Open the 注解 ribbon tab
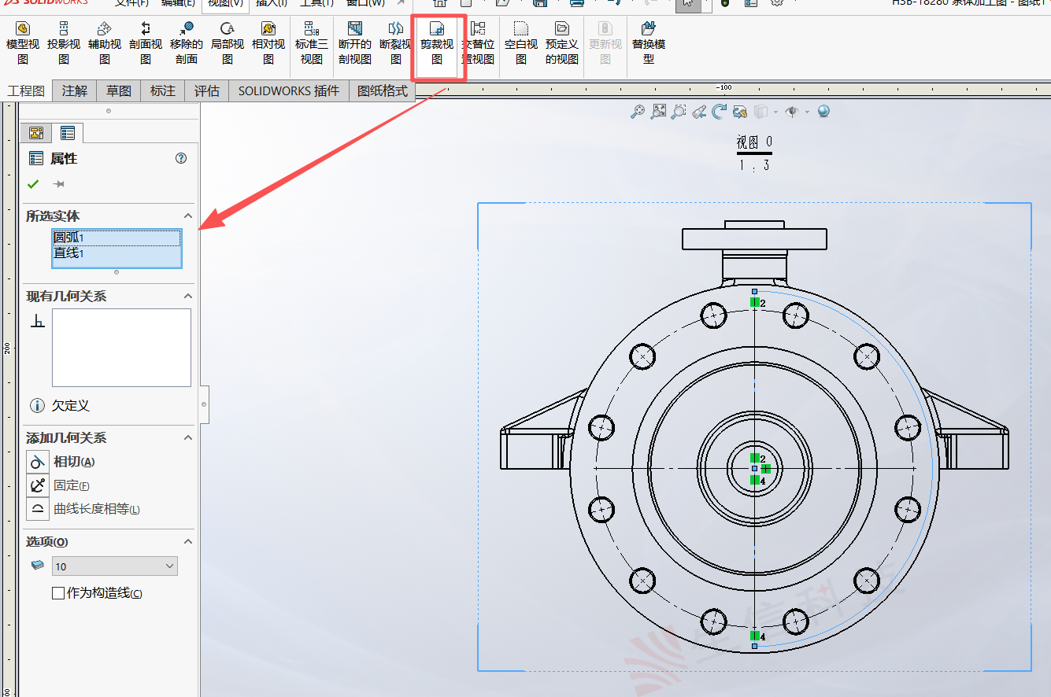1051x697 pixels. click(x=75, y=91)
